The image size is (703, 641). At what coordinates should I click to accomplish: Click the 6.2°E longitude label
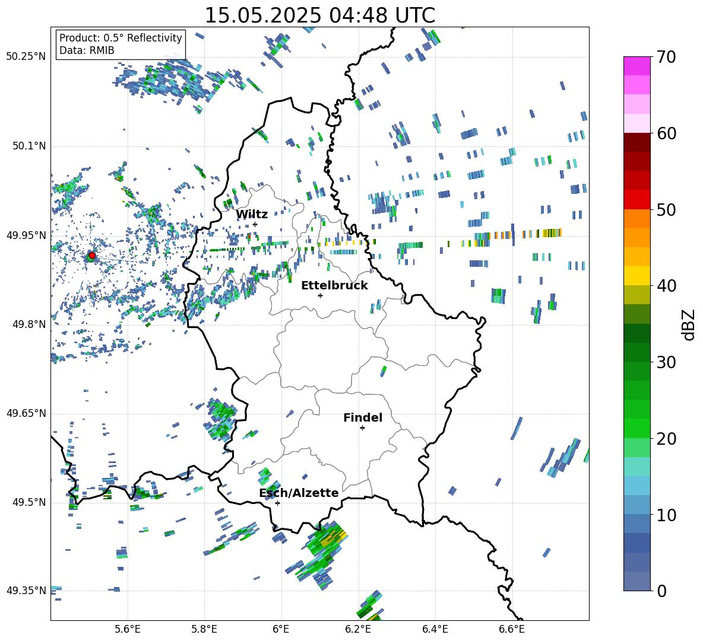pyautogui.click(x=358, y=629)
